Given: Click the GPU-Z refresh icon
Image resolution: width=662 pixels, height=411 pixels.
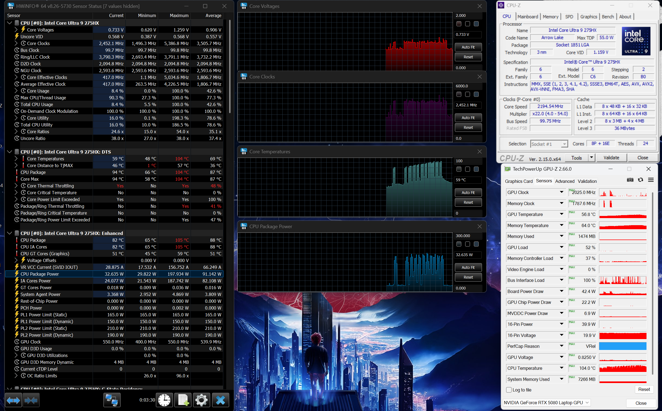Looking at the screenshot, I should (x=641, y=180).
